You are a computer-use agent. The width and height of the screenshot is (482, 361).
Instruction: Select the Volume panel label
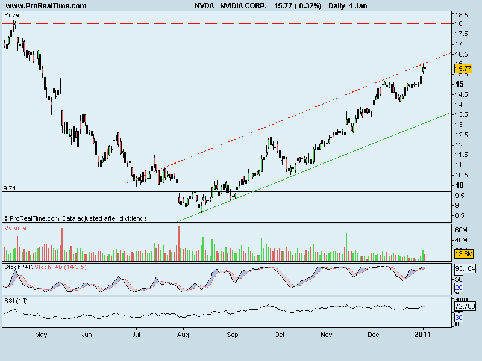16,228
